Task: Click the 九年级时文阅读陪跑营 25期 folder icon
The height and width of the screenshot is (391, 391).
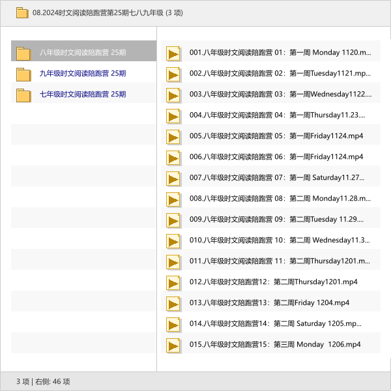Action: pyautogui.click(x=23, y=74)
